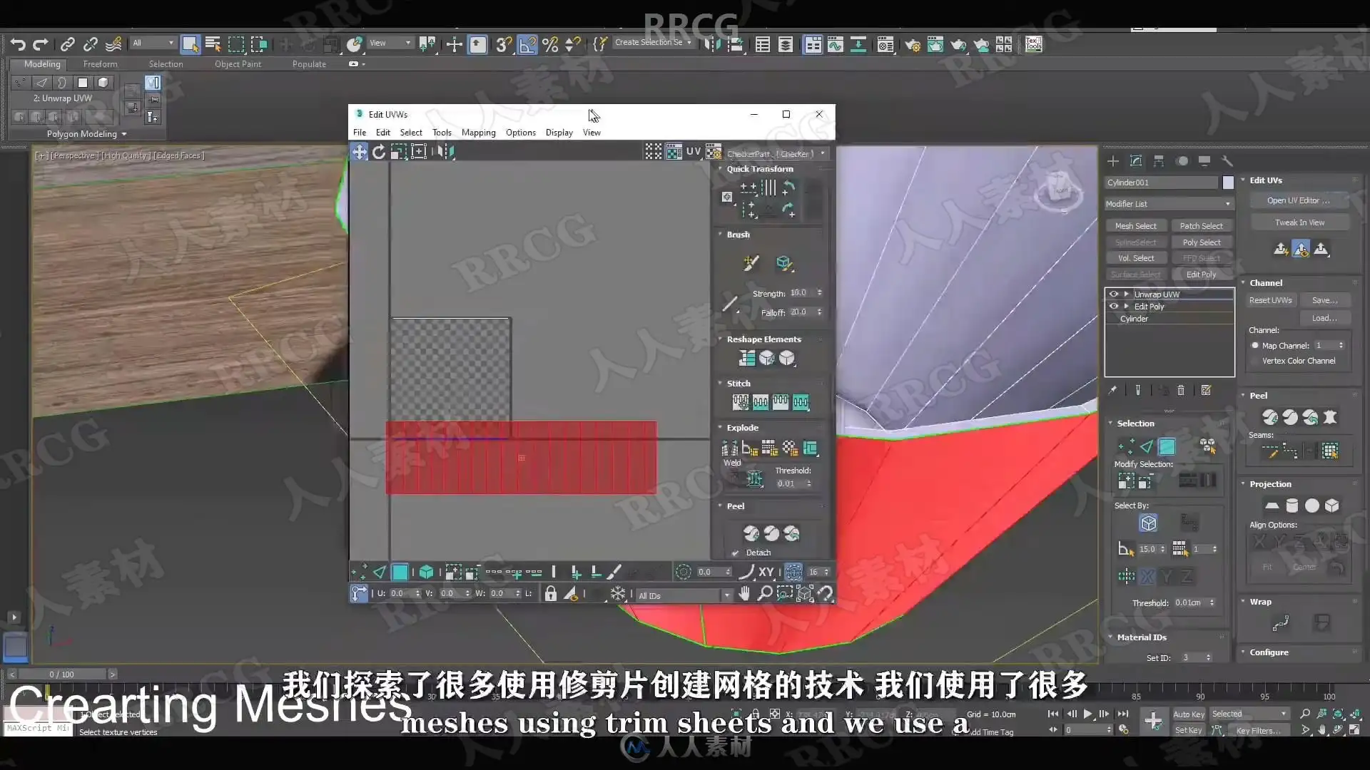Toggle checker pattern display icon
1370x770 pixels.
pyautogui.click(x=674, y=151)
